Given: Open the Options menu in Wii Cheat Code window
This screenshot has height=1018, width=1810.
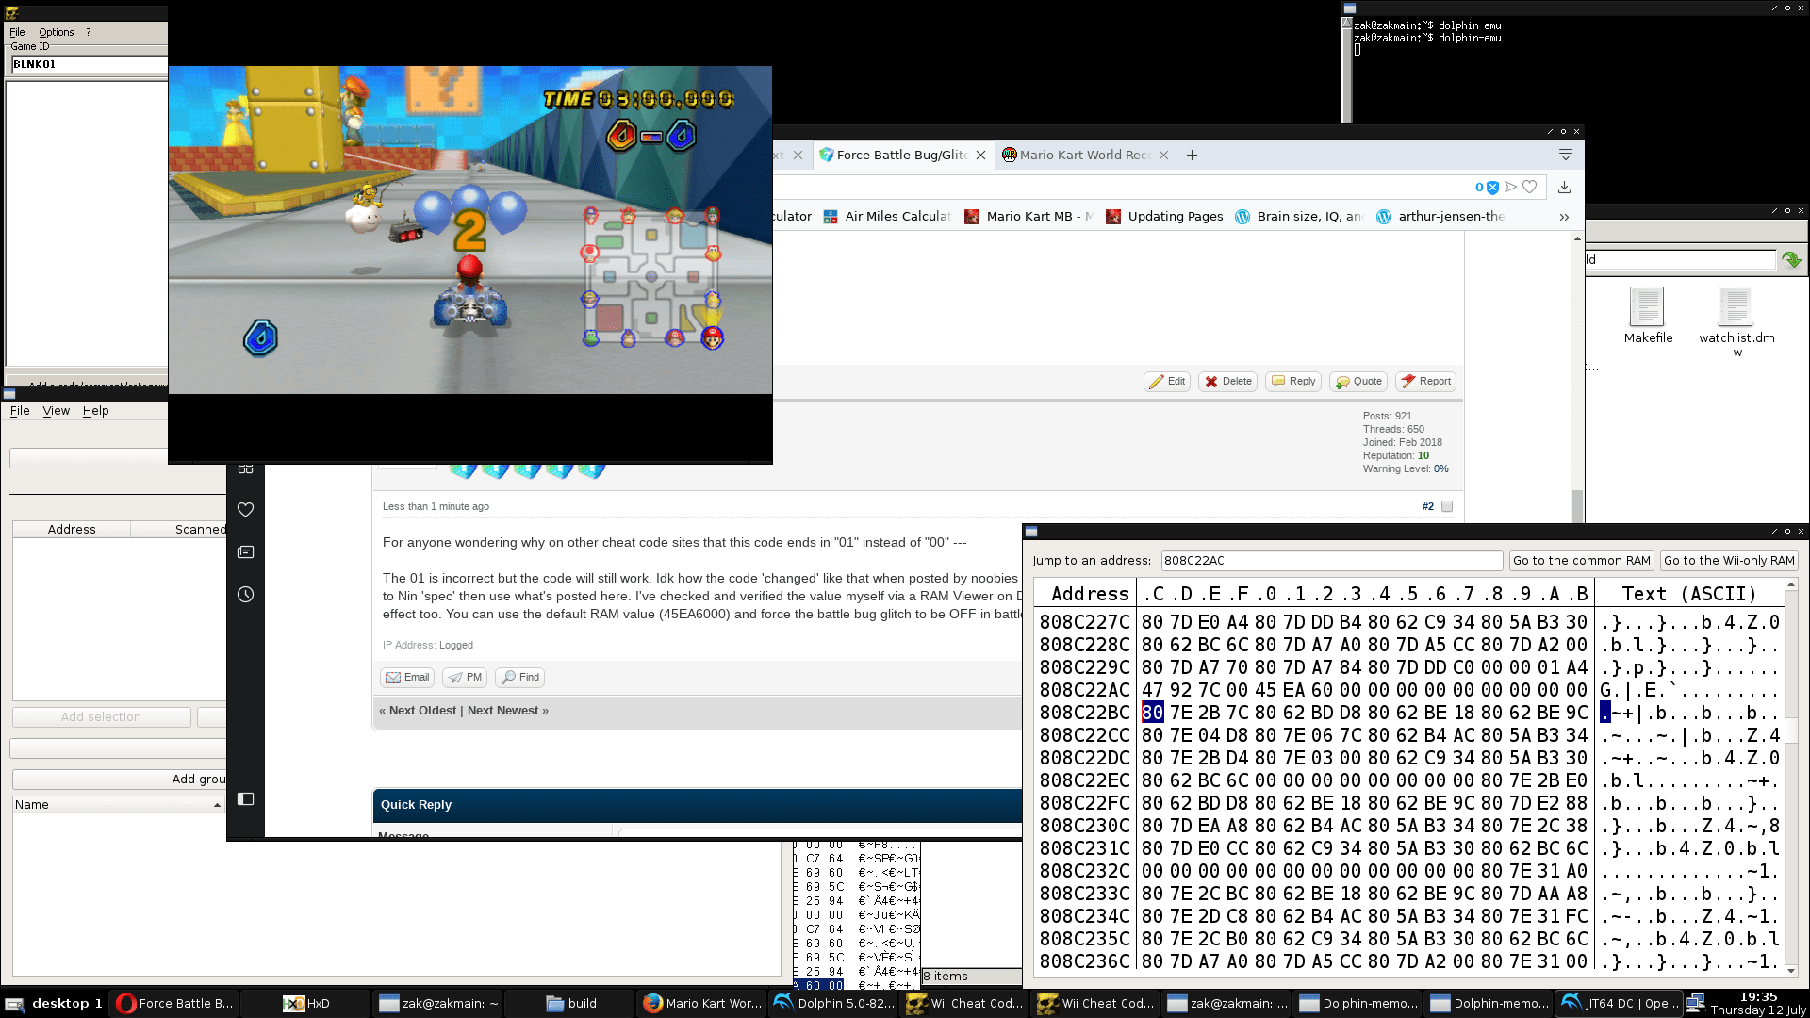Looking at the screenshot, I should [x=57, y=32].
